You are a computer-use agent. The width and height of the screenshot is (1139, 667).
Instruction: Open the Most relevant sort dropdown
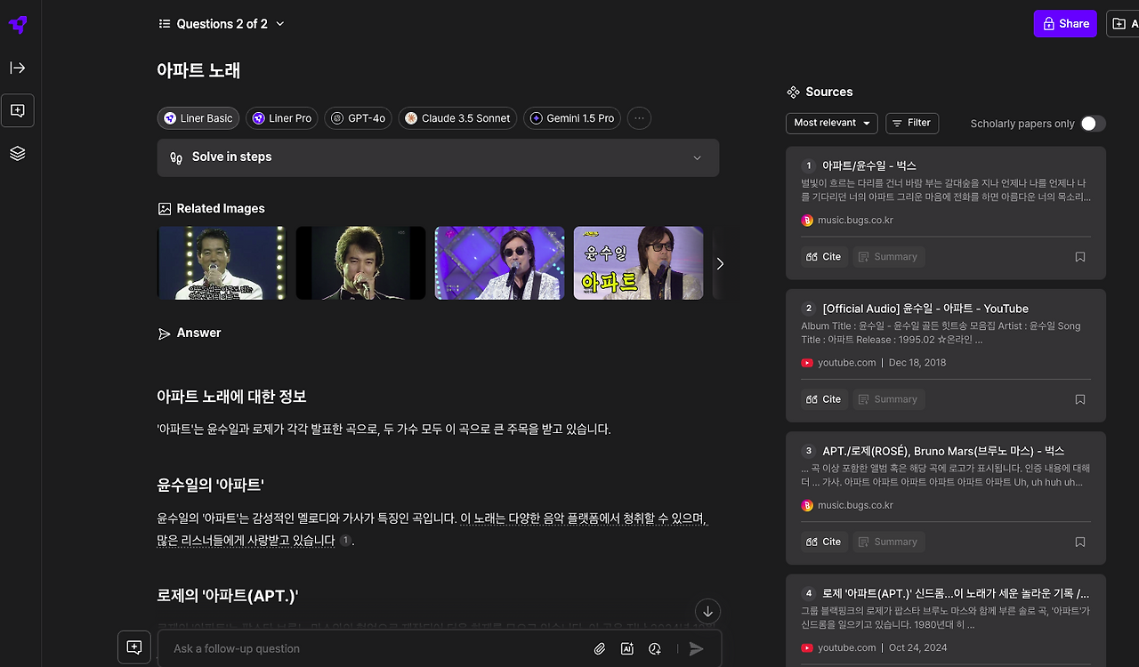click(x=830, y=123)
